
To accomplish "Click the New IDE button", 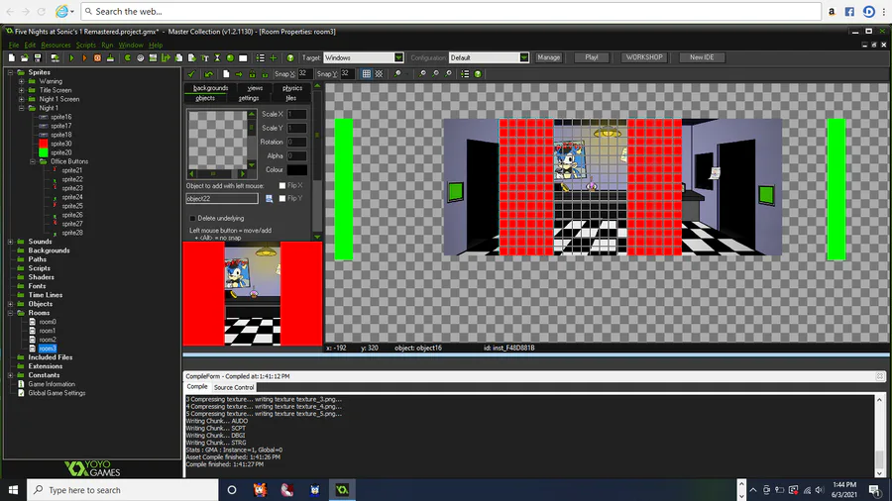I will click(x=702, y=57).
